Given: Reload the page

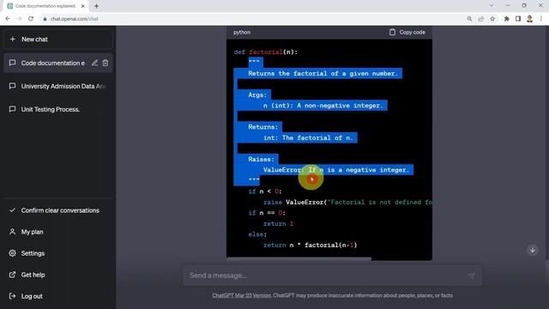Looking at the screenshot, I should [x=31, y=19].
